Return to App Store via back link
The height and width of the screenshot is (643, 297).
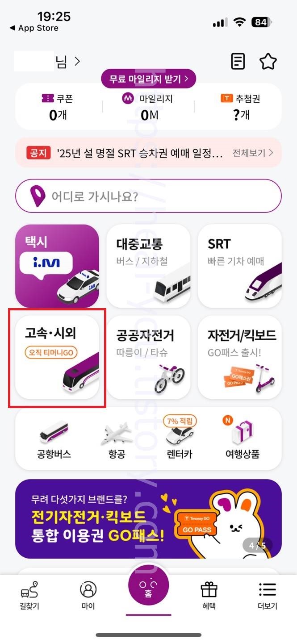click(33, 28)
